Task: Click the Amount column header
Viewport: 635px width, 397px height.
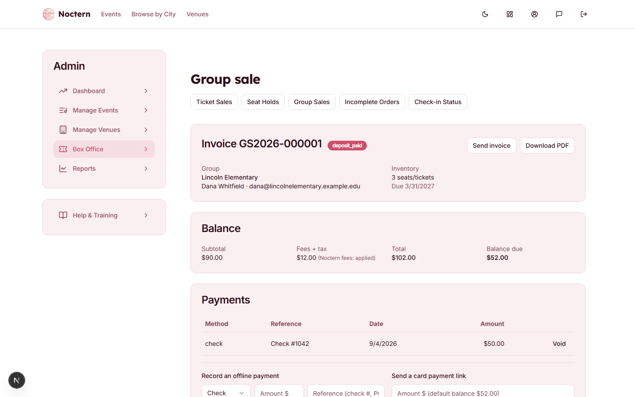Action: [492, 324]
